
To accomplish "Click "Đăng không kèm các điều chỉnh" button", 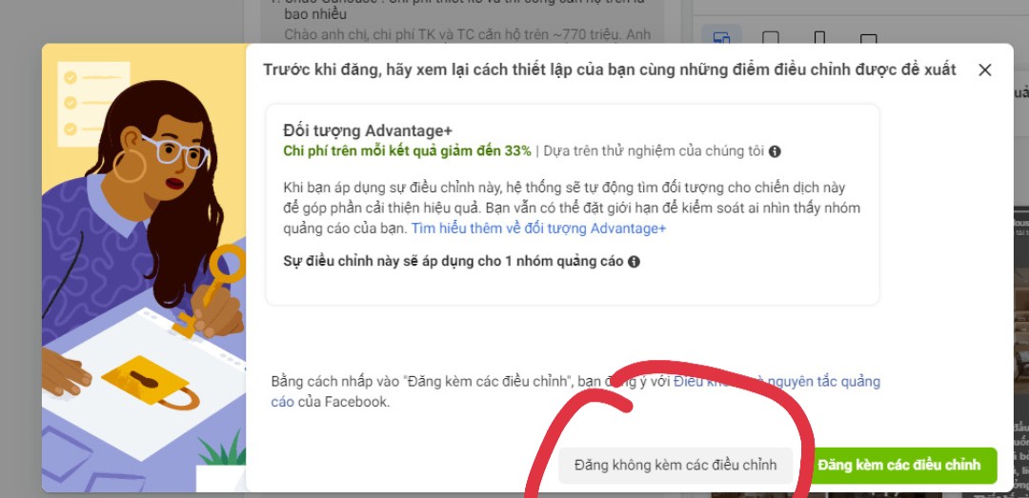I will click(676, 466).
